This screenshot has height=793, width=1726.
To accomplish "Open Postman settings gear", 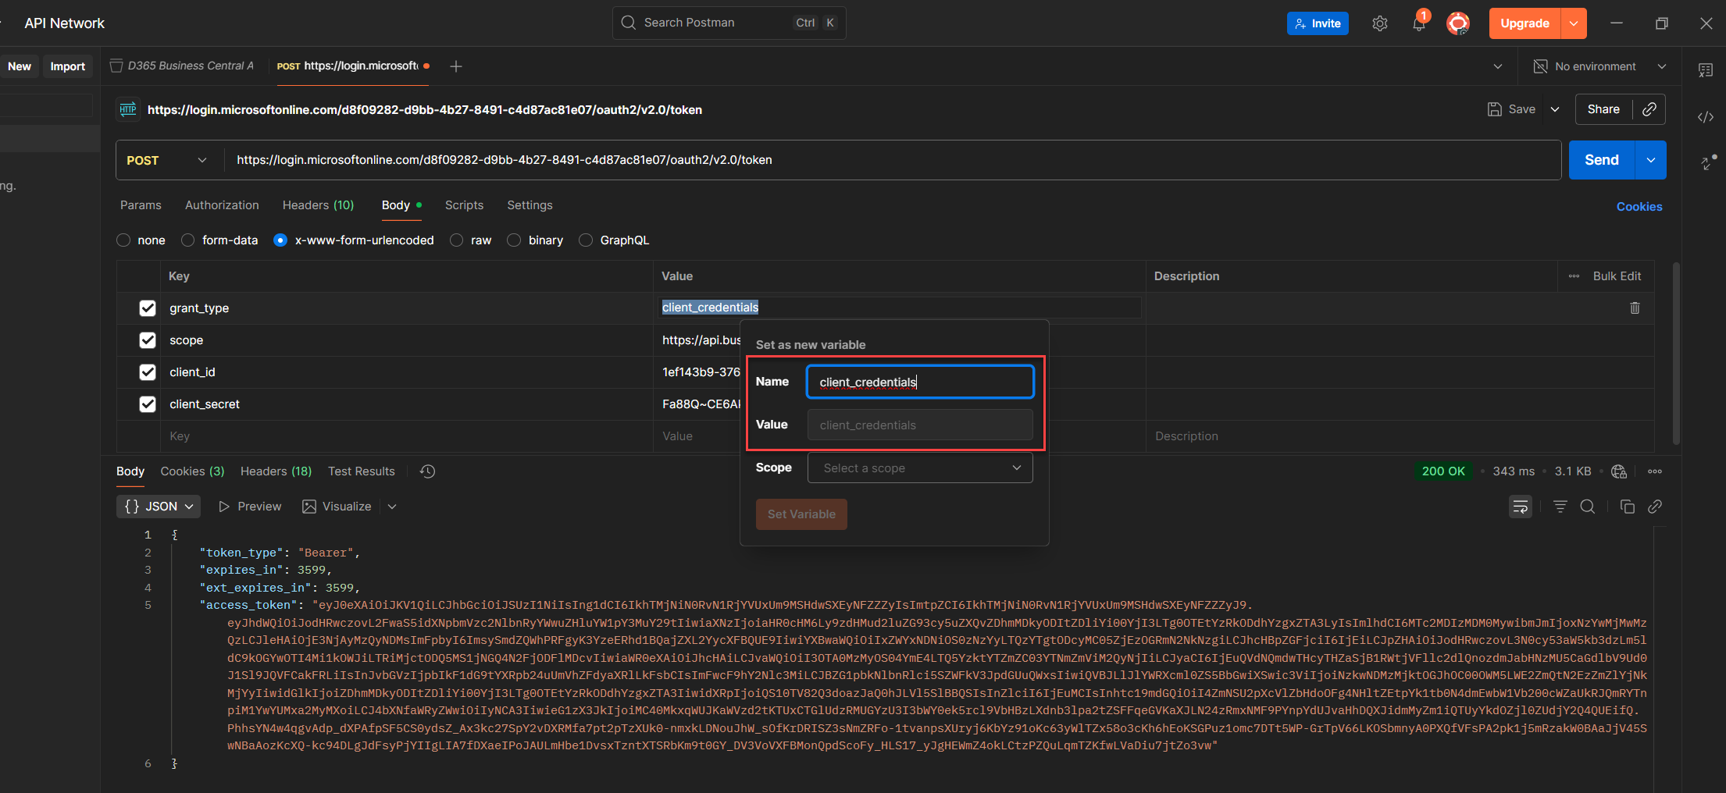I will (1379, 23).
